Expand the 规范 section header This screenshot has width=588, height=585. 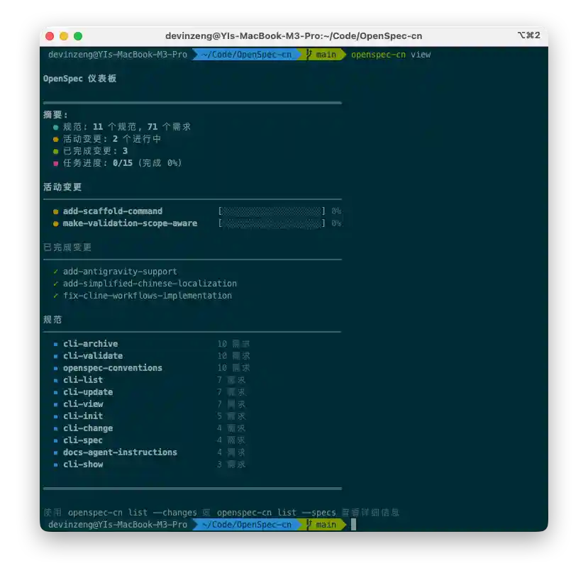tap(52, 319)
